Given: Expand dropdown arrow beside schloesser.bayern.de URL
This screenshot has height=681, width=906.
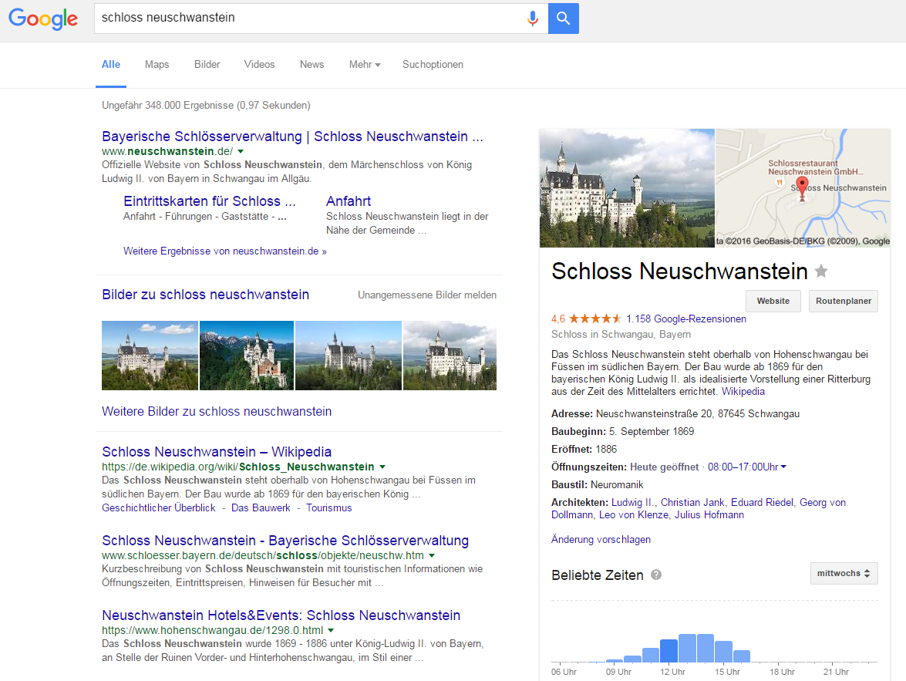Looking at the screenshot, I should point(432,555).
